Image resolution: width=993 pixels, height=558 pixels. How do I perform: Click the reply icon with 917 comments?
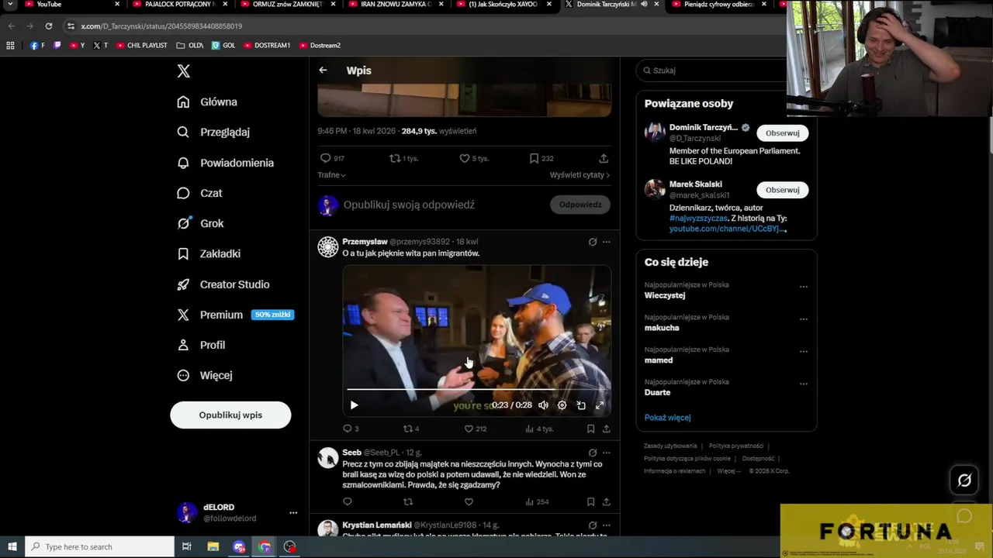coord(332,158)
